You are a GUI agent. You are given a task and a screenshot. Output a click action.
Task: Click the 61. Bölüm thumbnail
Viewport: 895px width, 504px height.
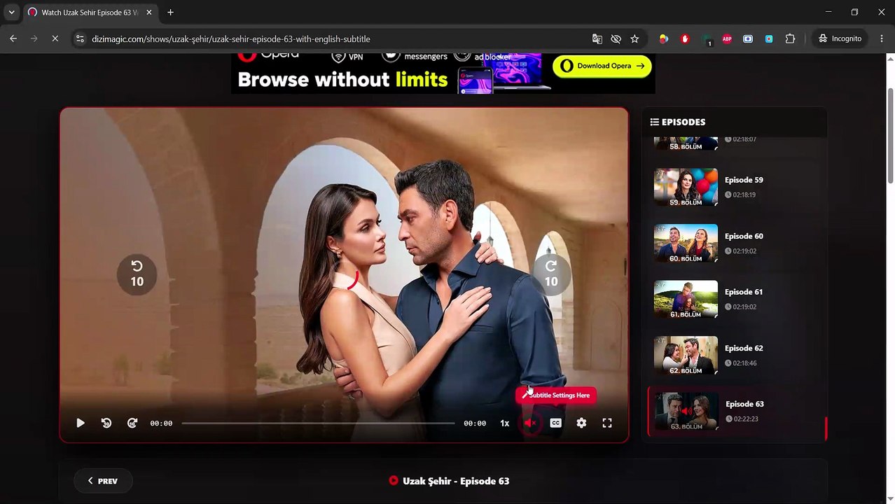click(686, 299)
